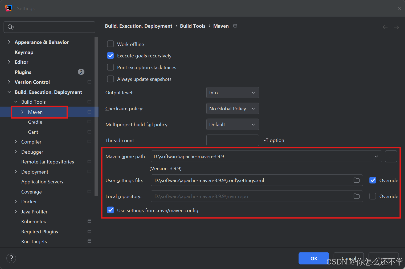Open the Output level dropdown

232,93
